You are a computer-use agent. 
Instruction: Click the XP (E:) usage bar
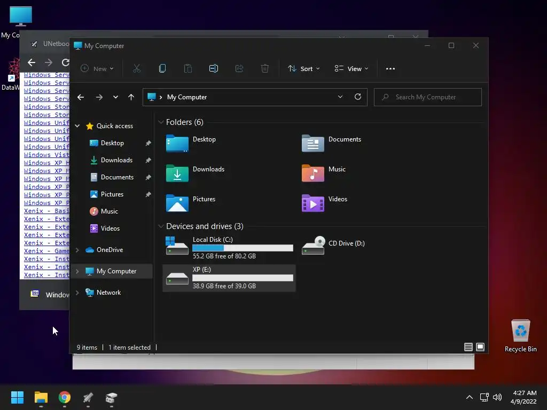coord(243,278)
